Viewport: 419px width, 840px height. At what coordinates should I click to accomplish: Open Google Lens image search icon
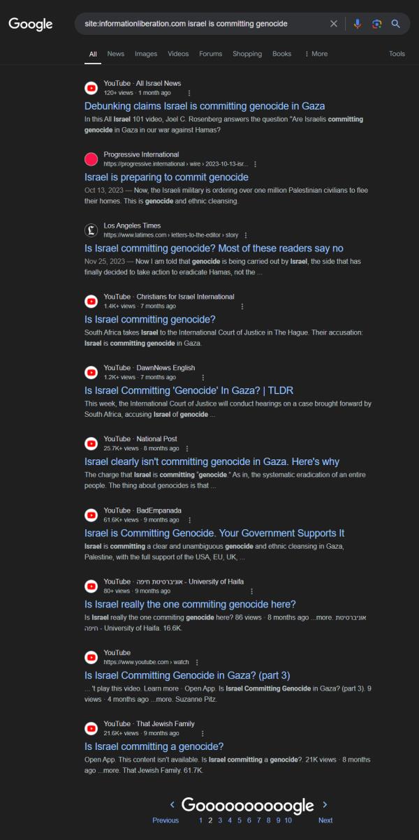(x=376, y=24)
